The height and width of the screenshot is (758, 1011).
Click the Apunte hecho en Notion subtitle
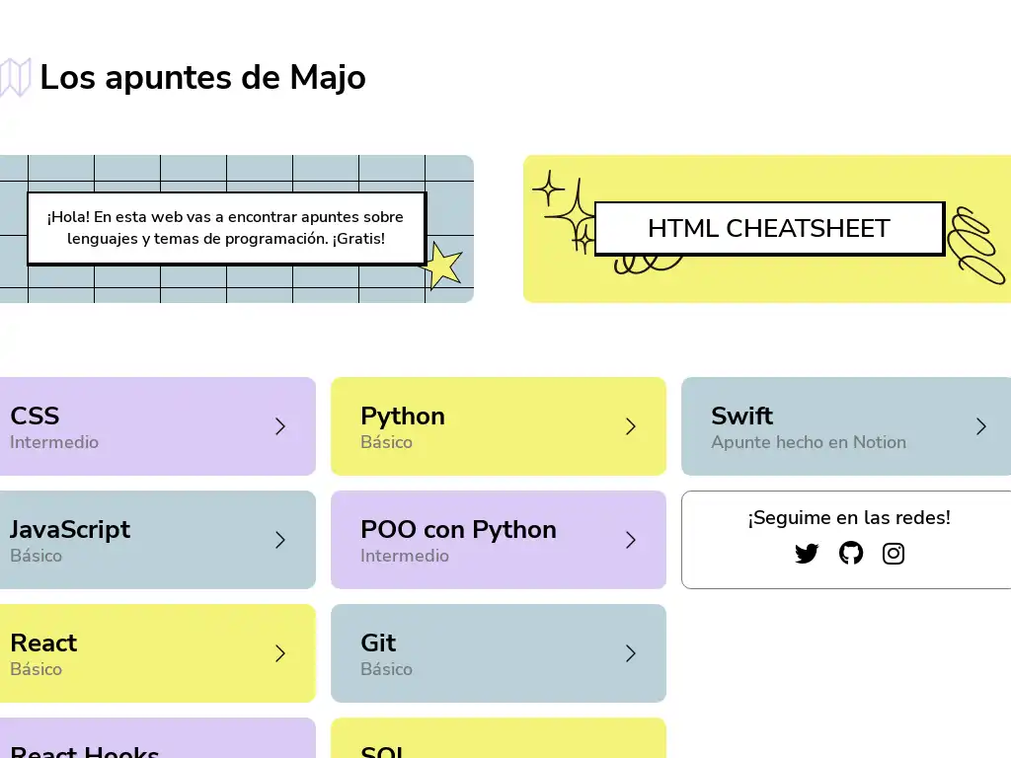tap(809, 442)
